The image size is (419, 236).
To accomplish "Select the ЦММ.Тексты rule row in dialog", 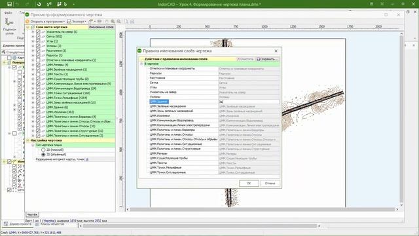I will [x=214, y=163].
